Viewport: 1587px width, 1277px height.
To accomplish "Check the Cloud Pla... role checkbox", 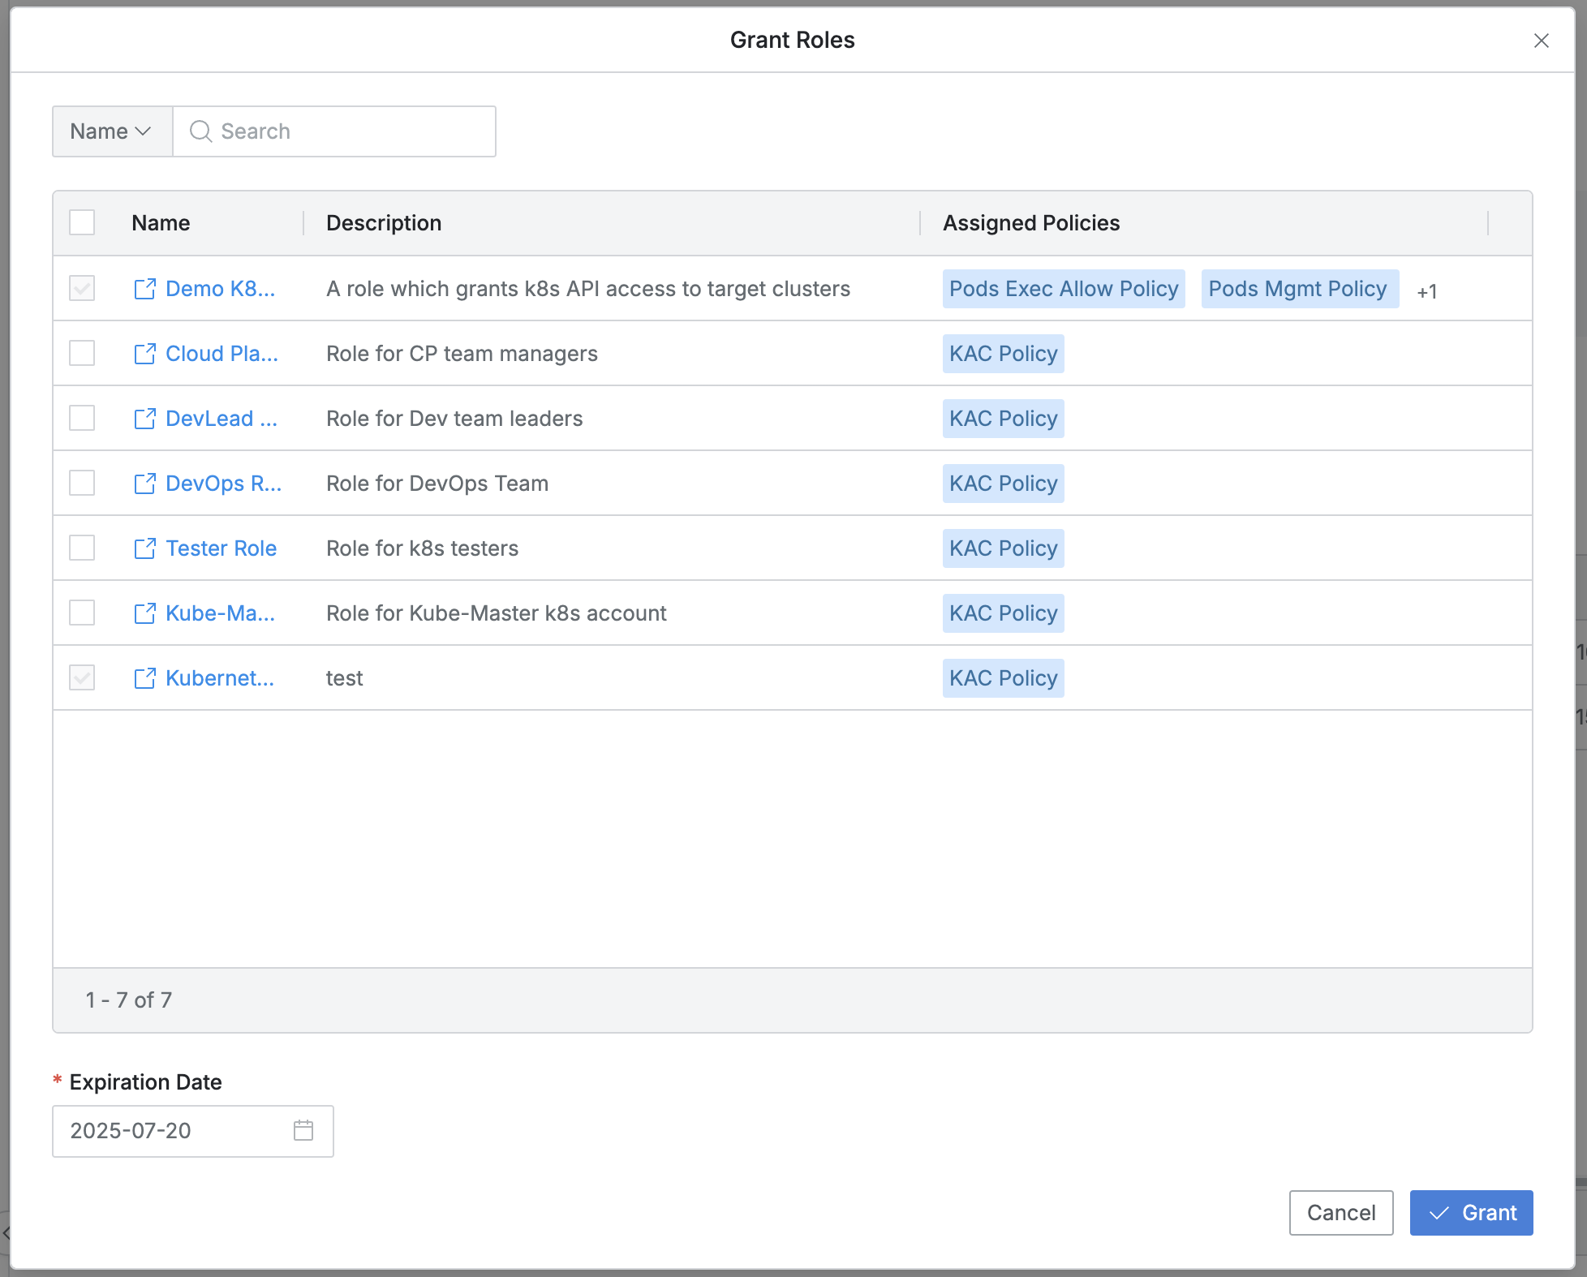I will click(82, 354).
